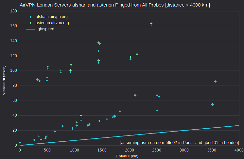Select the data point near 3500 km, 55 msec
Screen dimensions: 244x159
[x=212, y=104]
